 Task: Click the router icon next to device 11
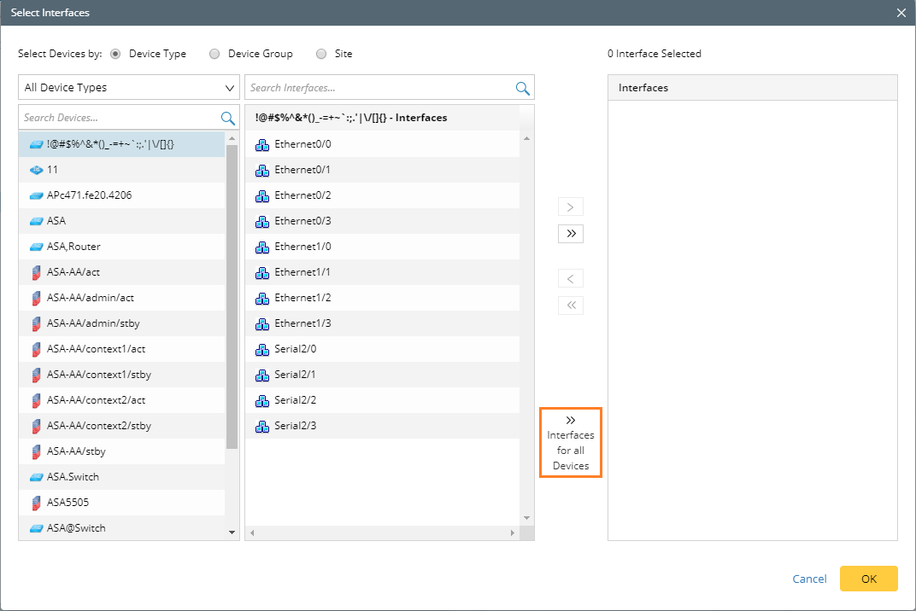coord(36,170)
